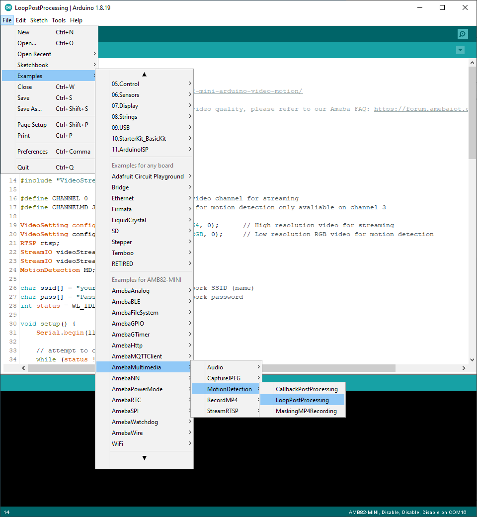Open 11.ArduinoISP examples submenu
This screenshot has height=517, width=477.
tap(145, 149)
